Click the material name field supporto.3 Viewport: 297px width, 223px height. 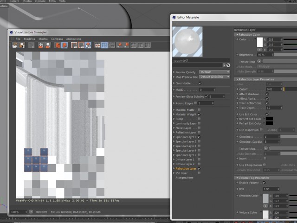(201, 61)
